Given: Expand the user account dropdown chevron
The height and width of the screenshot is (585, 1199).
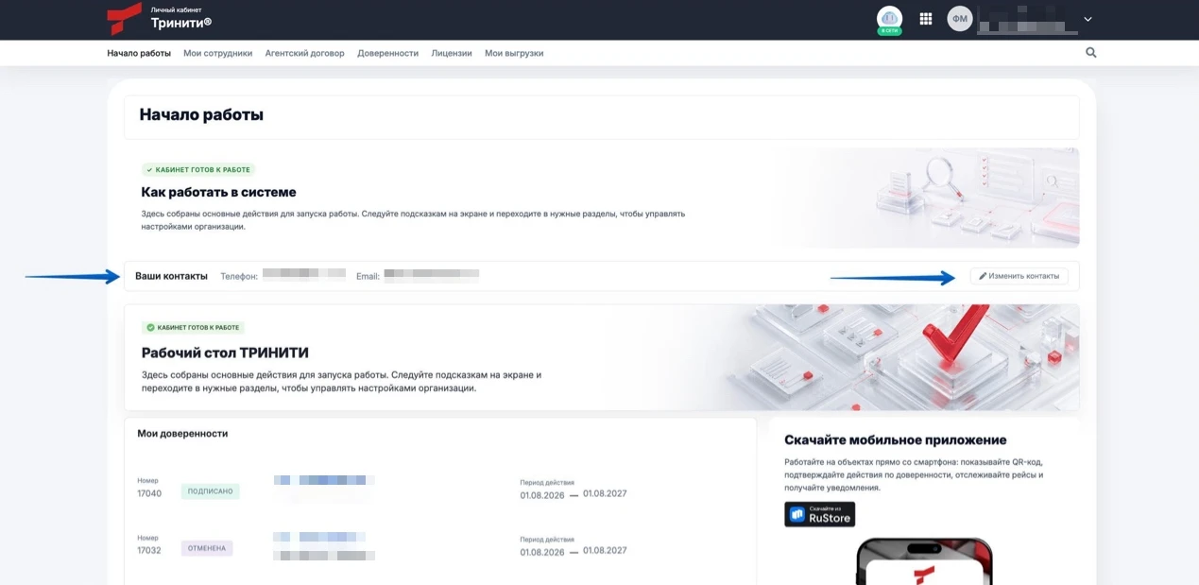Looking at the screenshot, I should 1088,19.
